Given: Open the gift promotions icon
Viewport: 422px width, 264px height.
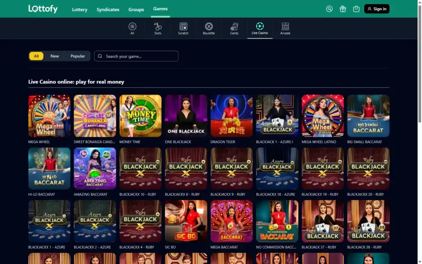Looking at the screenshot, I should pyautogui.click(x=342, y=9).
